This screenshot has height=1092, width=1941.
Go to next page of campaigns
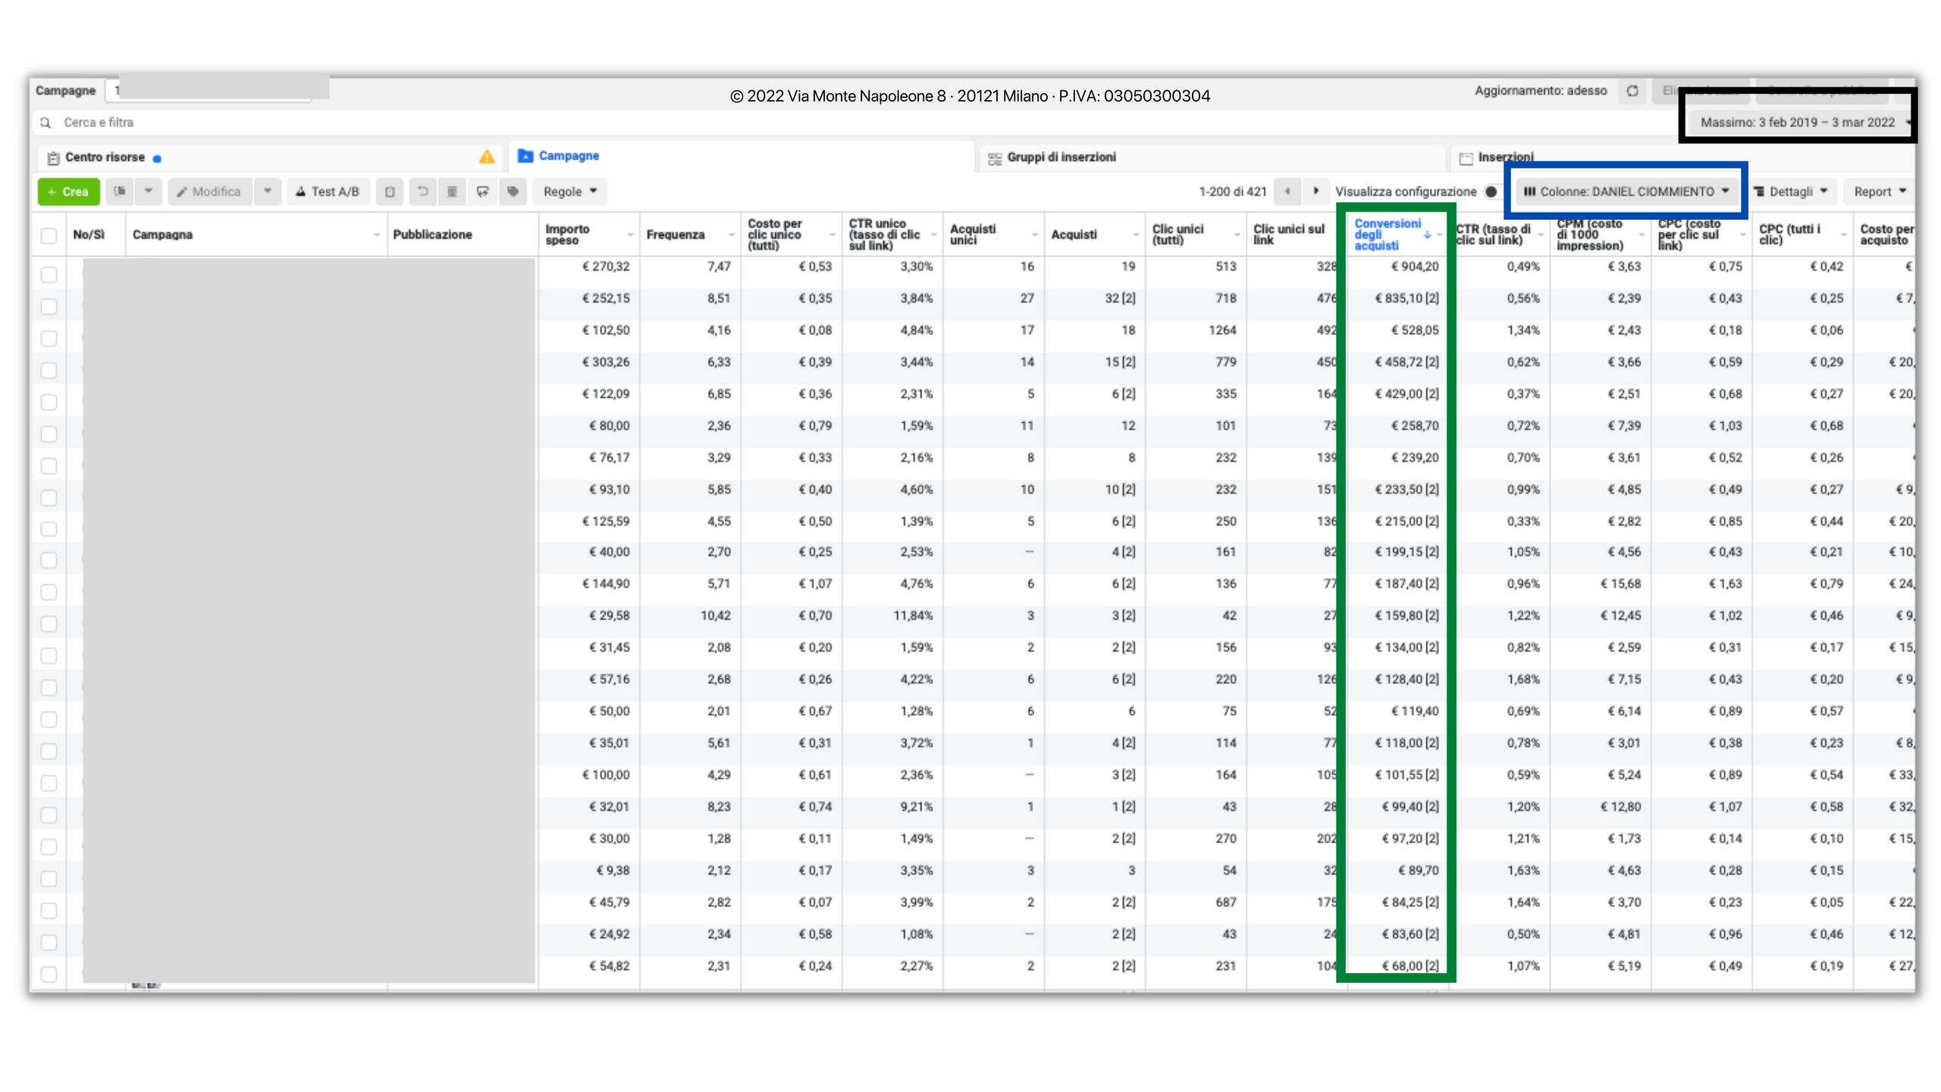pyautogui.click(x=1316, y=192)
